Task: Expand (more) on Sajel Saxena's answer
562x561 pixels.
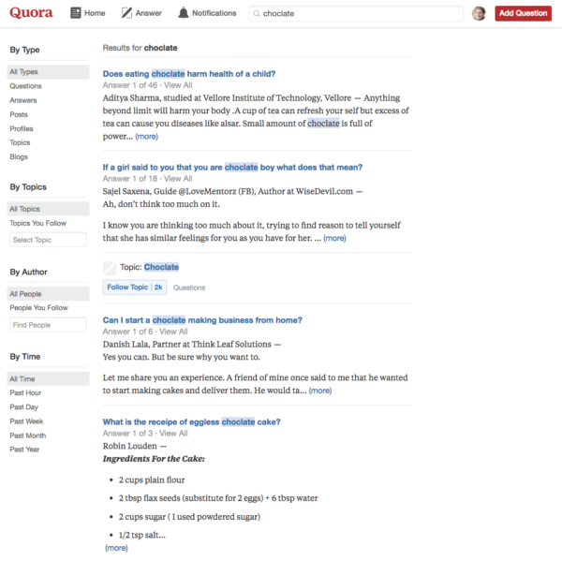Action: click(x=334, y=239)
